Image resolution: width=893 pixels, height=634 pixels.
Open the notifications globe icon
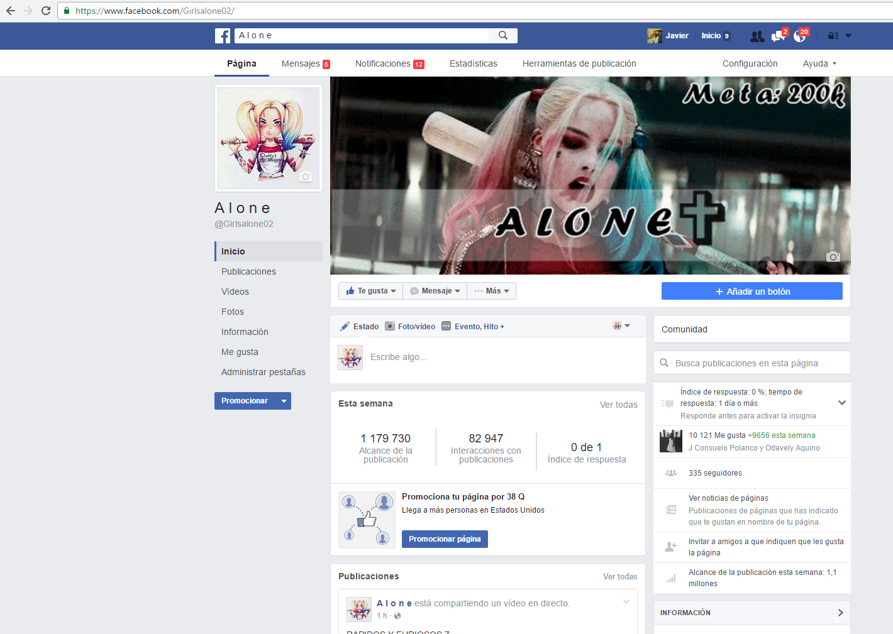point(799,36)
